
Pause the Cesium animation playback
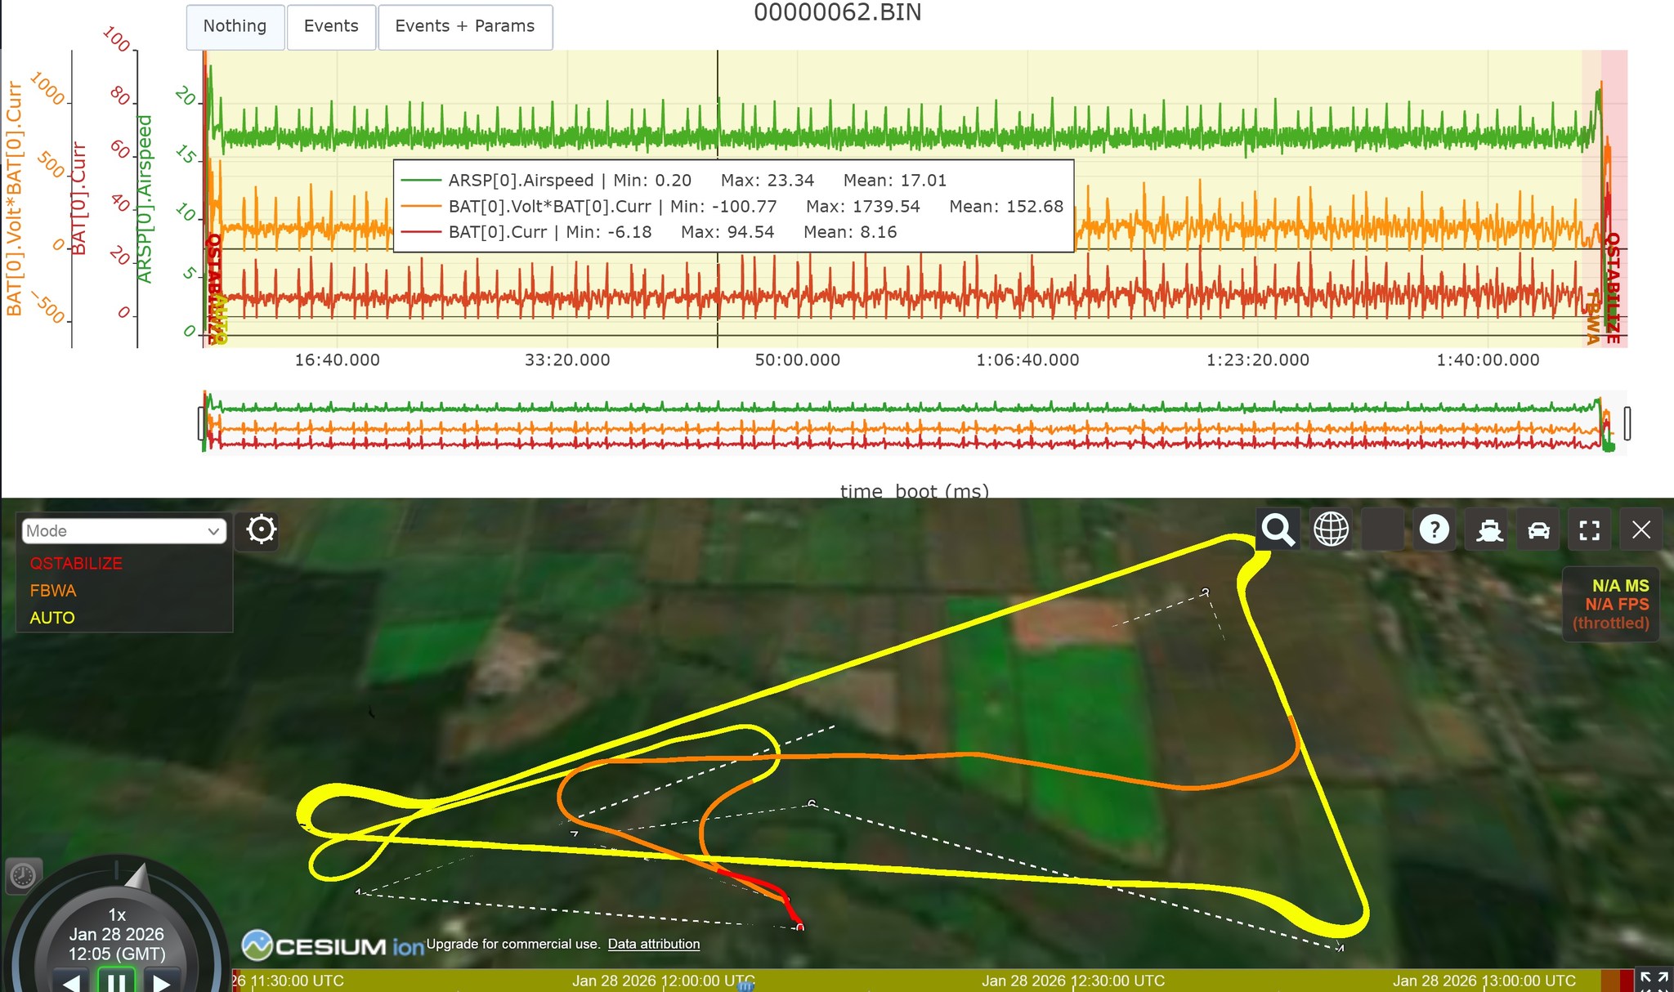click(x=116, y=981)
